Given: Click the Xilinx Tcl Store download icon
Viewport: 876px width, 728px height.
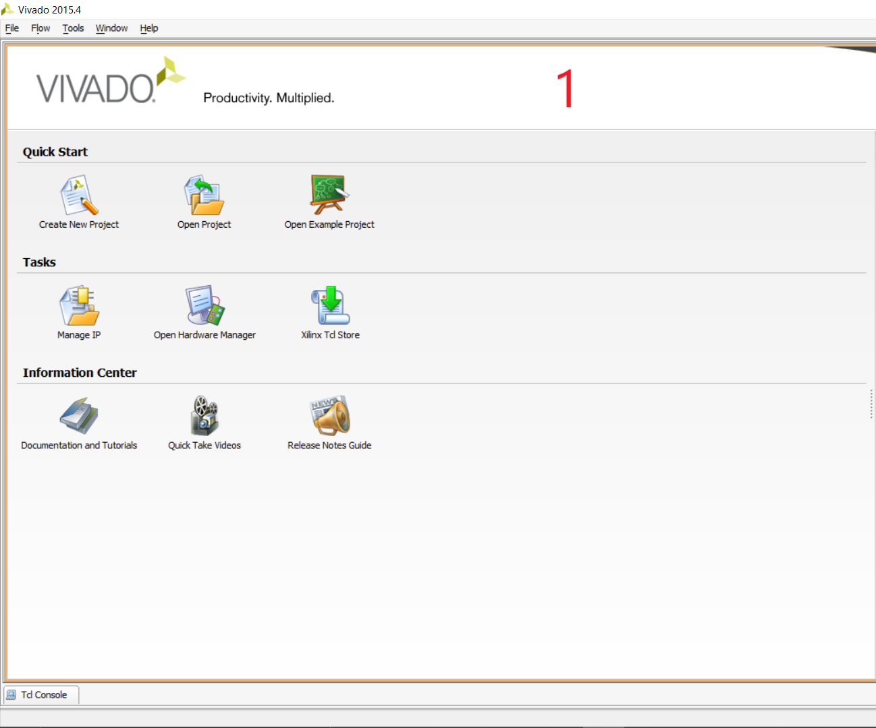Looking at the screenshot, I should [x=330, y=305].
